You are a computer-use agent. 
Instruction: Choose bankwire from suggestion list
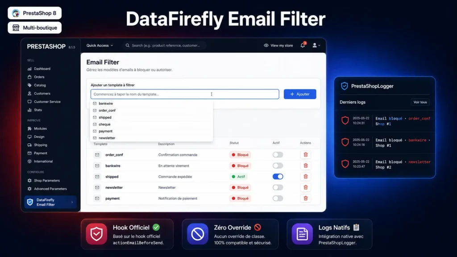(x=152, y=104)
